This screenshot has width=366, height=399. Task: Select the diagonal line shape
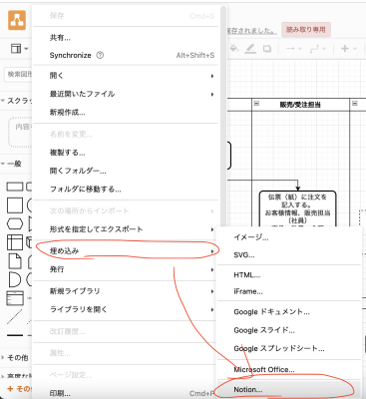[15, 316]
